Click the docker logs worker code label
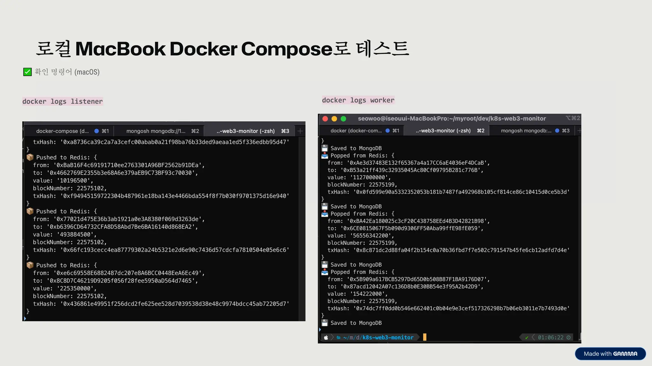The width and height of the screenshot is (652, 366). coord(358,100)
